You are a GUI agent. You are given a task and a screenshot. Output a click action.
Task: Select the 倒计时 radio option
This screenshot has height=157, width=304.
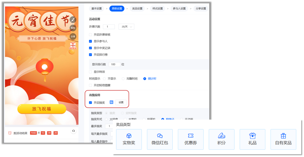[x=145, y=78]
